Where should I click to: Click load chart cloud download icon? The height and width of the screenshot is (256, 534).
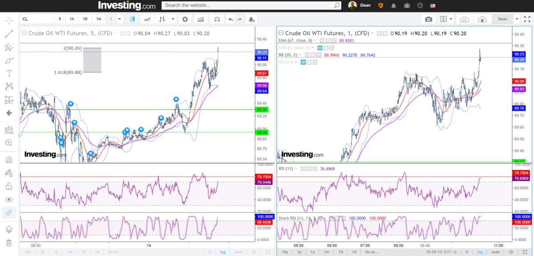[x=465, y=20]
